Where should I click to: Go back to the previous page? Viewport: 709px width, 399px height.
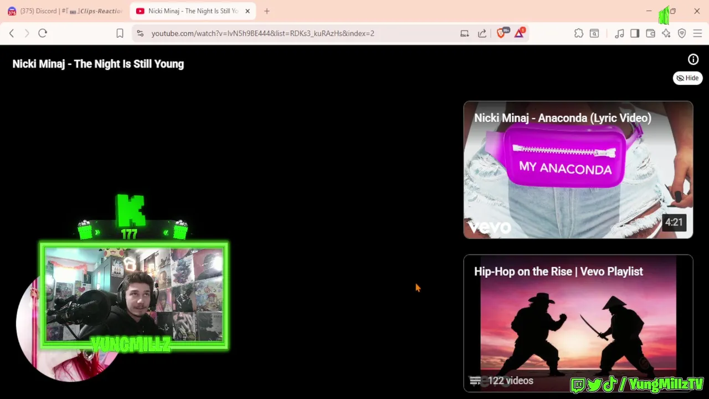(x=12, y=33)
